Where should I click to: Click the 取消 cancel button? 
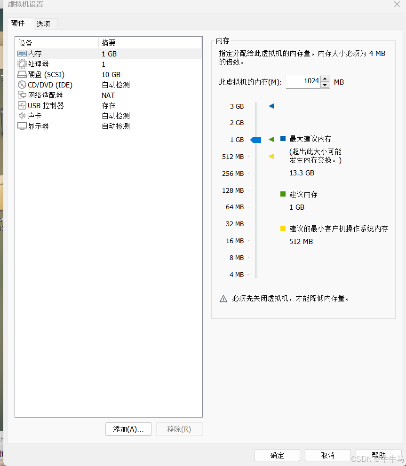(327, 455)
